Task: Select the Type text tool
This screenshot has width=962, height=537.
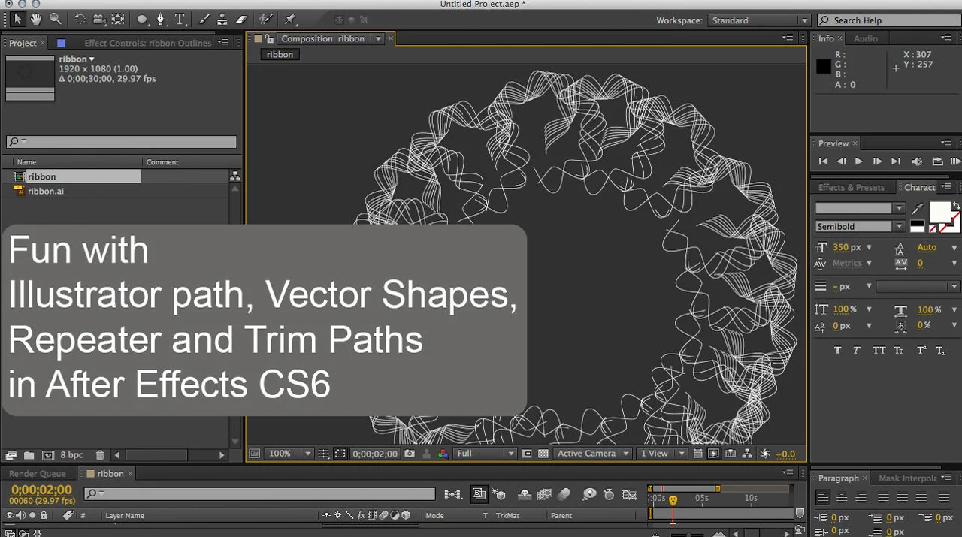Action: (180, 20)
